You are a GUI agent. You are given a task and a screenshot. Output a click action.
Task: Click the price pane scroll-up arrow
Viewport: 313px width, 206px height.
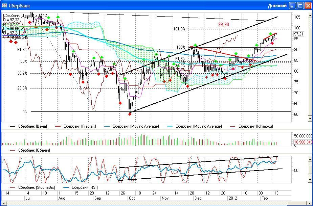coord(310,15)
